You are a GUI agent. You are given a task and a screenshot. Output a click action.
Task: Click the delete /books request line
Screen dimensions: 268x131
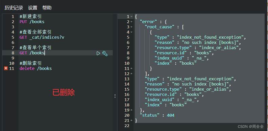[35, 68]
